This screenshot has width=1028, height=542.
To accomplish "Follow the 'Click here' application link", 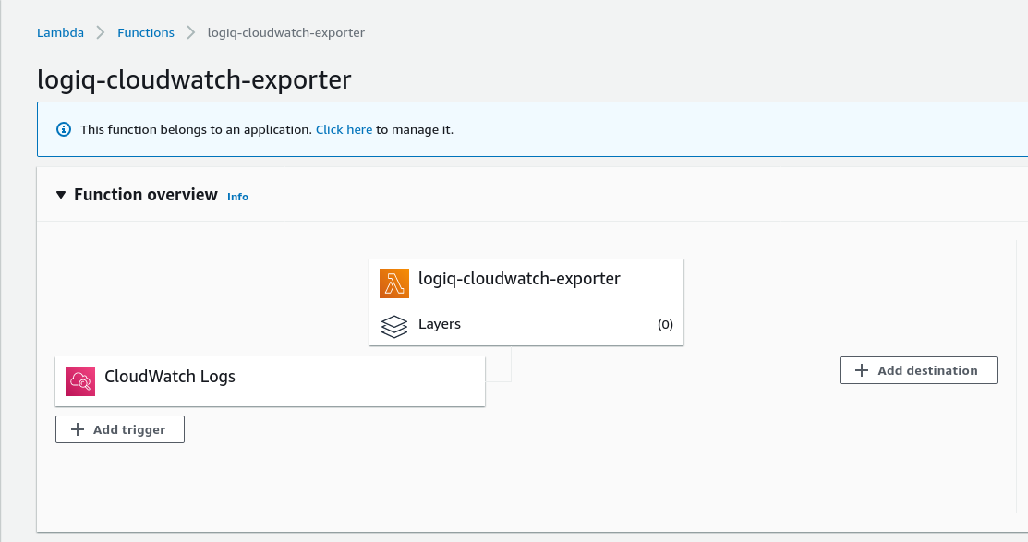I will pos(344,130).
